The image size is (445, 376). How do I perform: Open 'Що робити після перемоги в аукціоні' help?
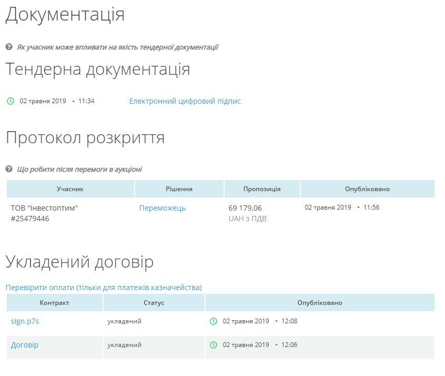tap(79, 169)
